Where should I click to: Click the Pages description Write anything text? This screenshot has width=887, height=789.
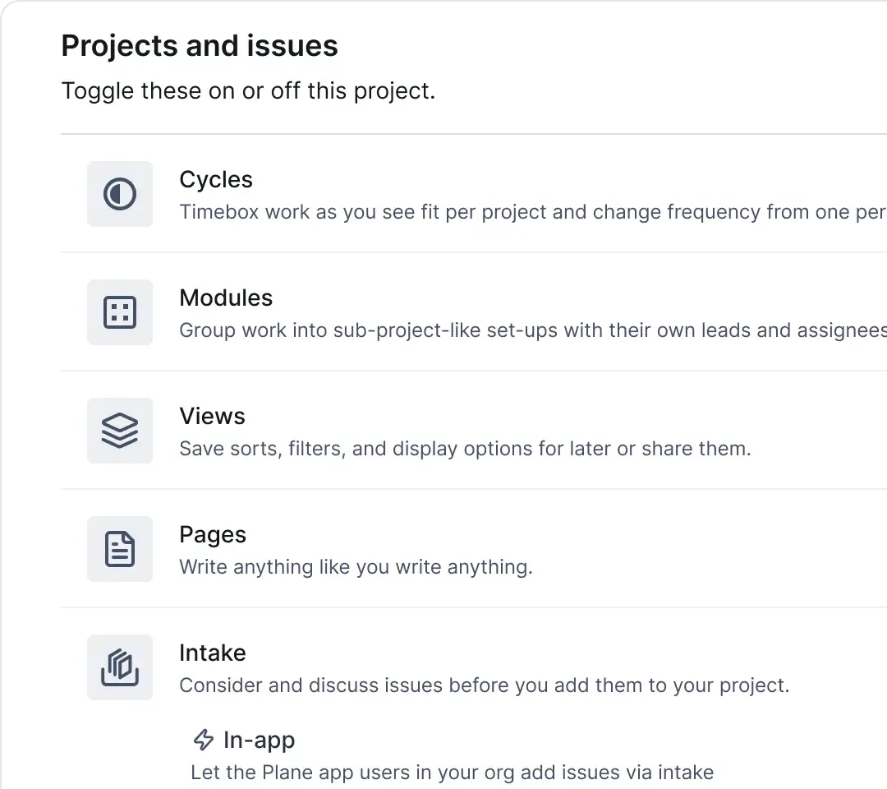point(356,566)
